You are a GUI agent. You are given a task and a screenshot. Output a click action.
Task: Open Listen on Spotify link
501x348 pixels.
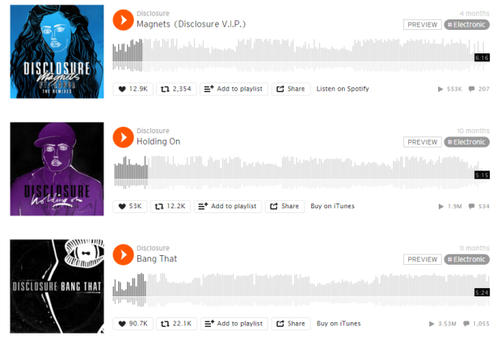[343, 89]
